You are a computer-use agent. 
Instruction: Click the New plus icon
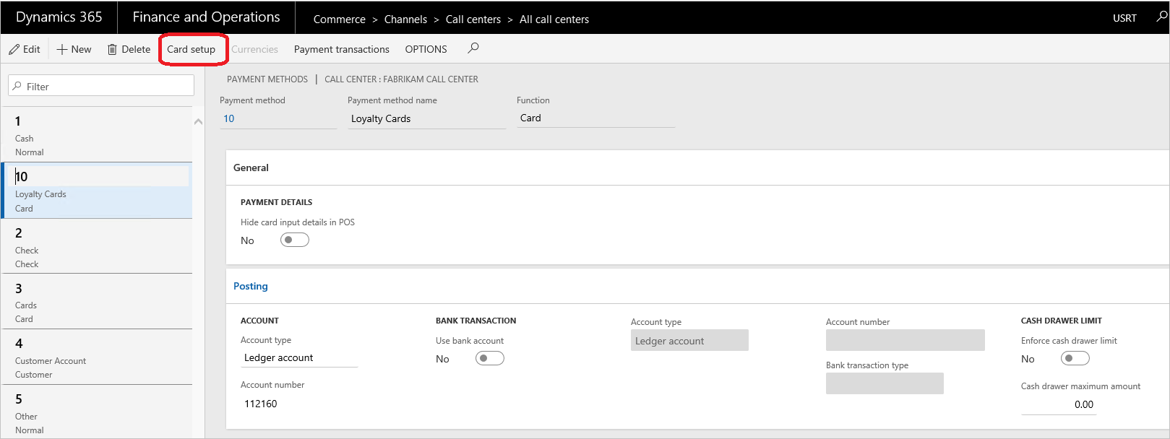62,49
